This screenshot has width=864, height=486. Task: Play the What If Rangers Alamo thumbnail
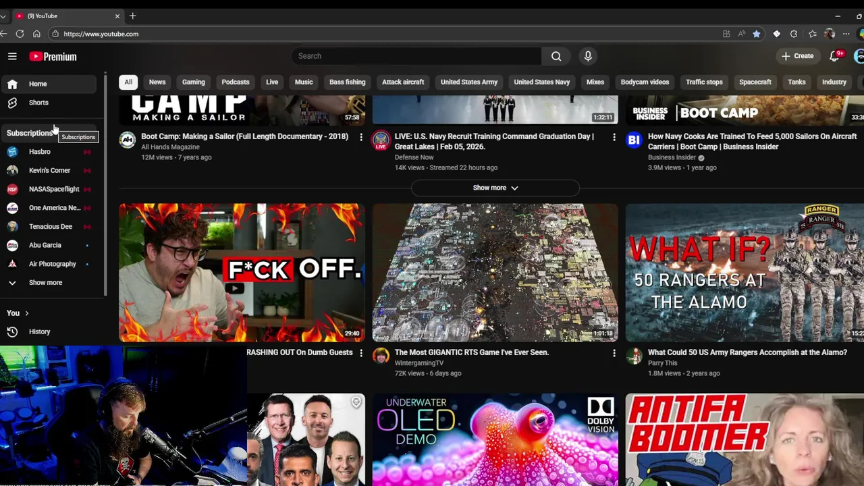click(x=745, y=273)
